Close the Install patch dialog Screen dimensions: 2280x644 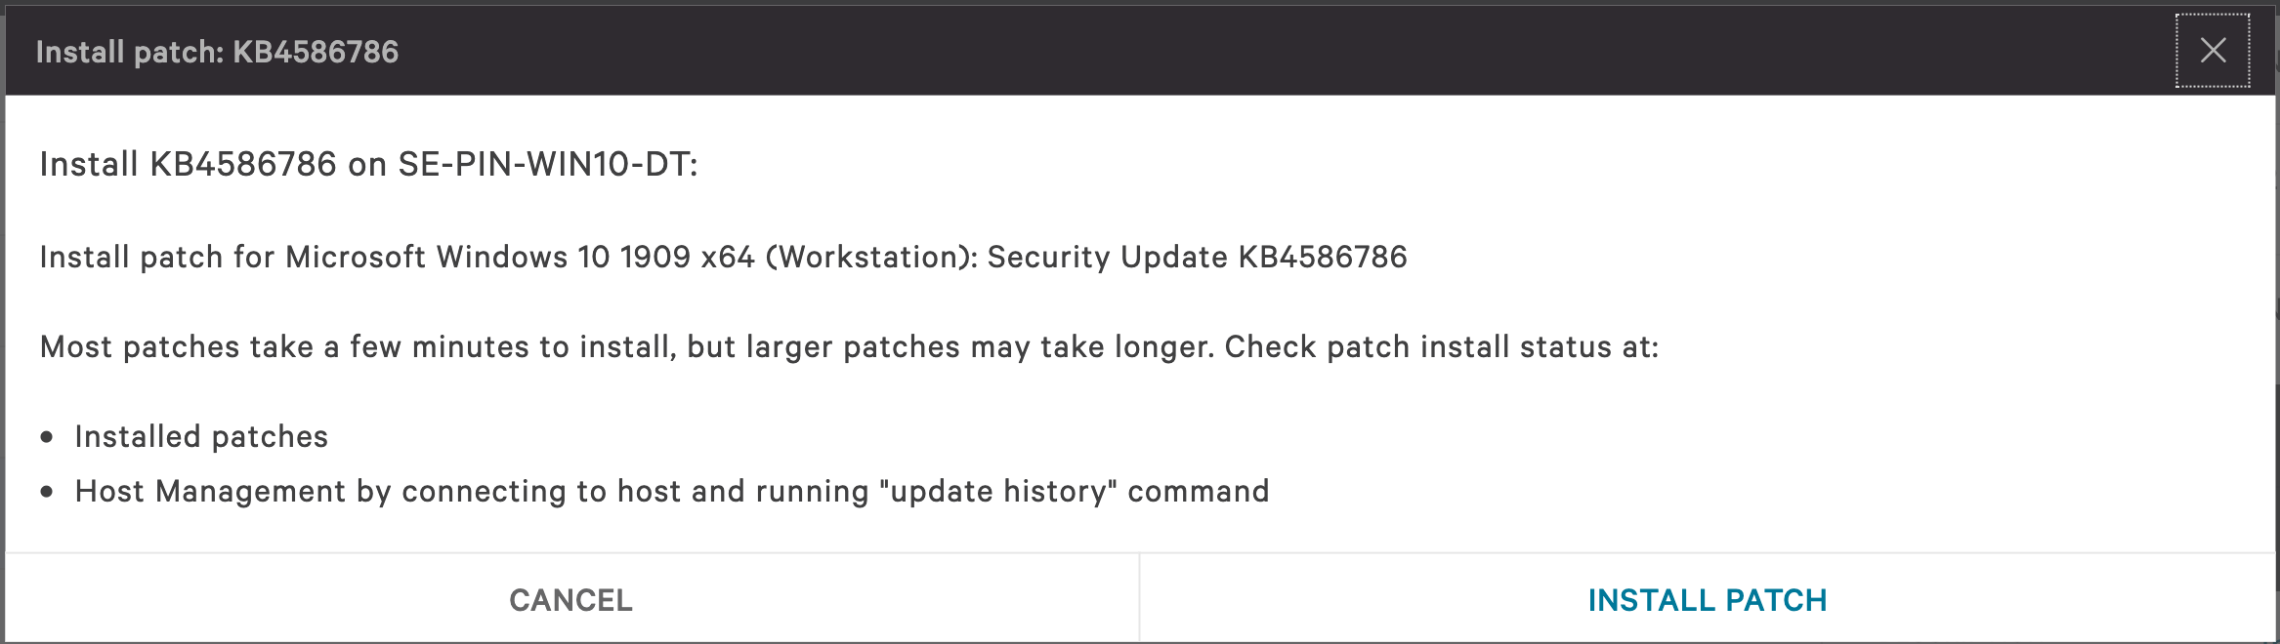(x=2213, y=51)
